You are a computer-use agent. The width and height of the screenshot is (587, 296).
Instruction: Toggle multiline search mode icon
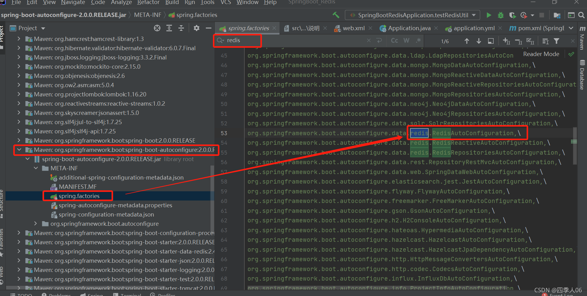545,41
